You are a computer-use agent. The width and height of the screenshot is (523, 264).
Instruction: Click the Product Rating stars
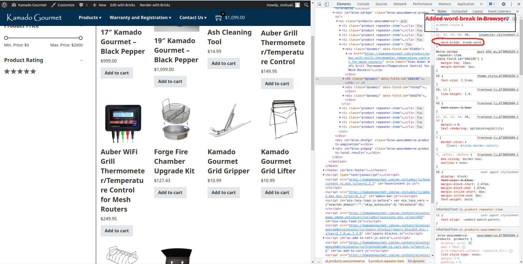point(20,72)
